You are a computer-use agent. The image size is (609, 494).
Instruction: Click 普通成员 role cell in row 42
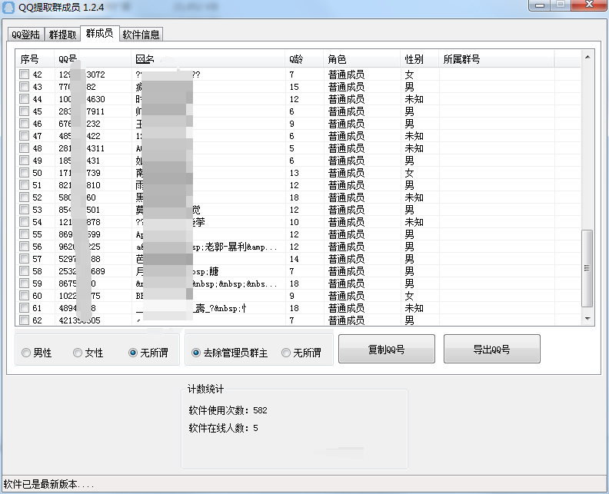click(x=346, y=74)
